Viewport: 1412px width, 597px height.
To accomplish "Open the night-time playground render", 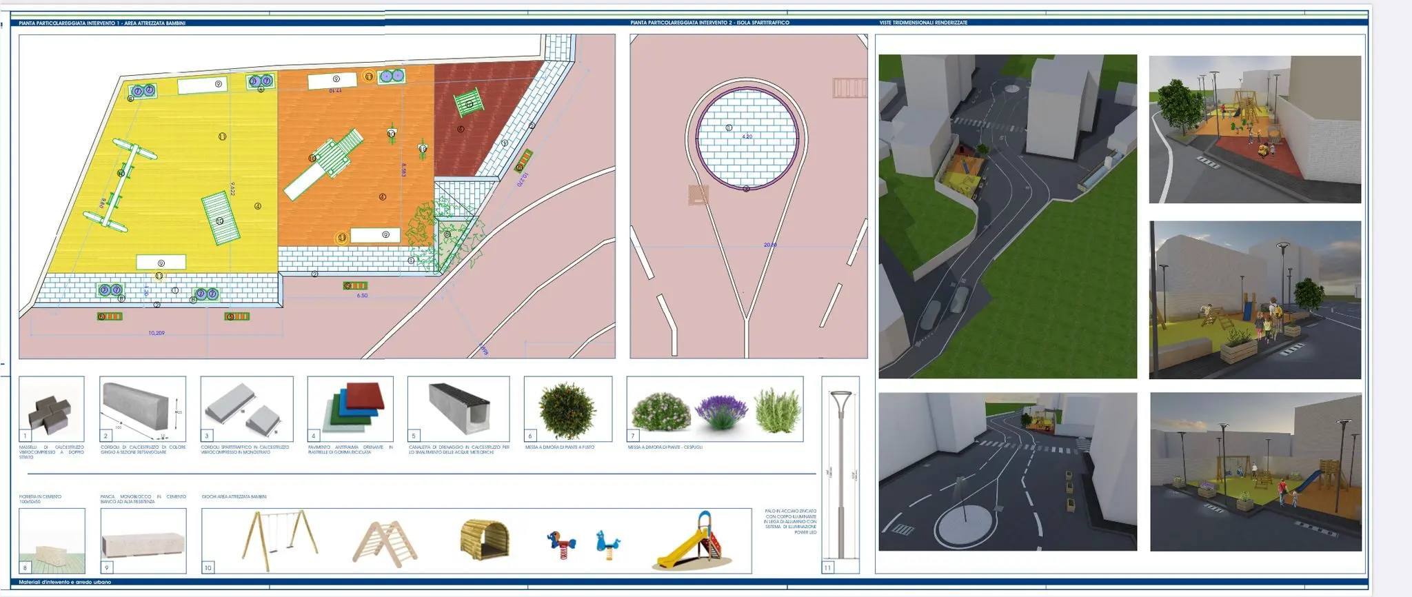I will tap(1255, 472).
